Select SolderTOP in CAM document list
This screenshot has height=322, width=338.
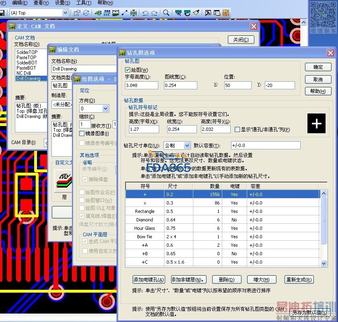point(27,52)
